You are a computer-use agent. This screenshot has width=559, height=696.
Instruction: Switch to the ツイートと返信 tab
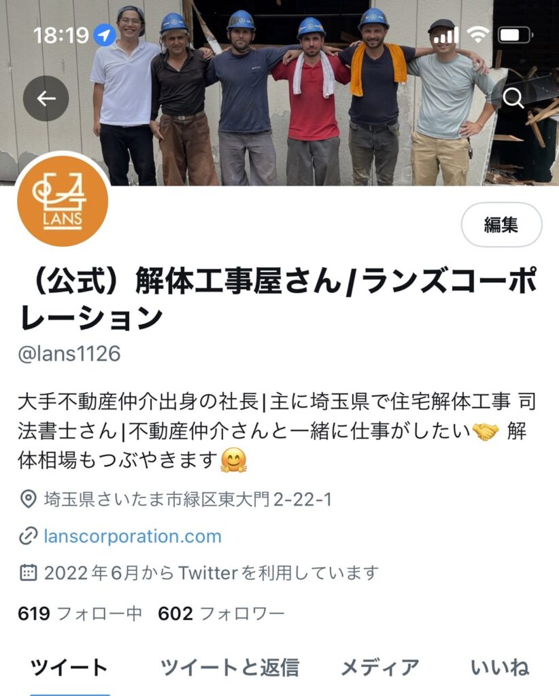(230, 667)
